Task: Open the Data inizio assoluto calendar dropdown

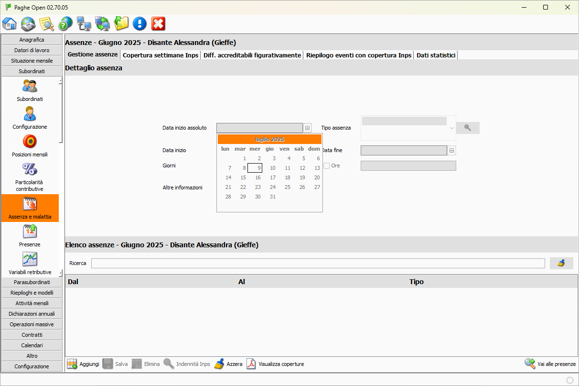Action: (x=307, y=128)
